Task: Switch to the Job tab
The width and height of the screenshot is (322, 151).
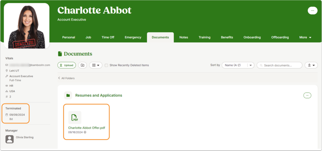Action: (x=88, y=37)
